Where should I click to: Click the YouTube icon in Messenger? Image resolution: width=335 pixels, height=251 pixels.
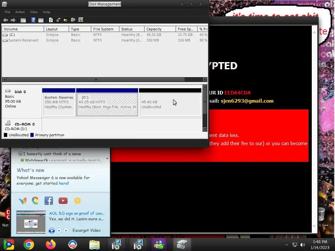click(63, 201)
